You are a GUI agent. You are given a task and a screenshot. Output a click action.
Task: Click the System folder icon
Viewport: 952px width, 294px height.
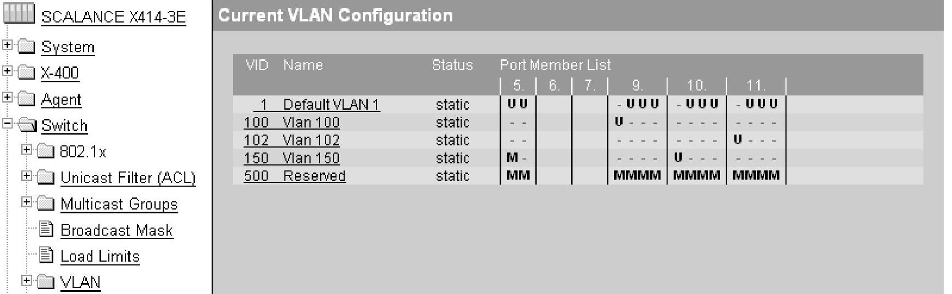[x=27, y=46]
